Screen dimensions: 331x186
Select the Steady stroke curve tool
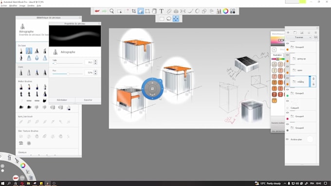tap(190, 11)
